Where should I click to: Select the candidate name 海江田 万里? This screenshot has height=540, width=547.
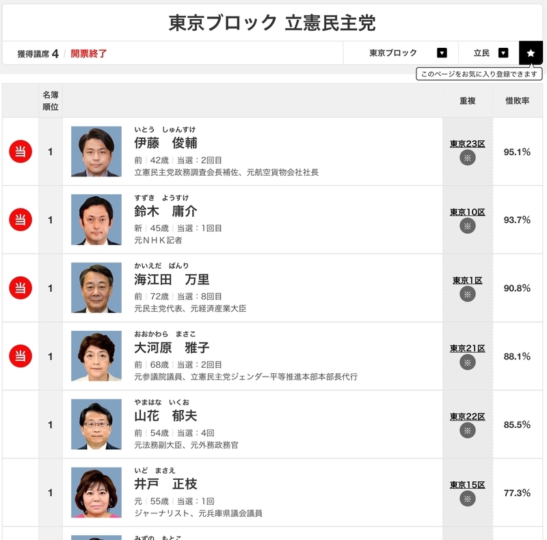172,280
